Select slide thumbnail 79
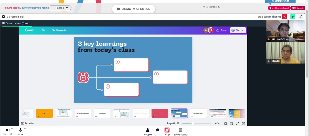This screenshot has width=309, height=136. 141,113
